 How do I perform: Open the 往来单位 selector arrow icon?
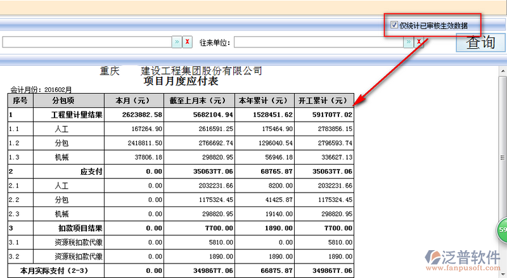tap(408, 42)
